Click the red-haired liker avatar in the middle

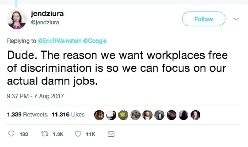[147, 115]
